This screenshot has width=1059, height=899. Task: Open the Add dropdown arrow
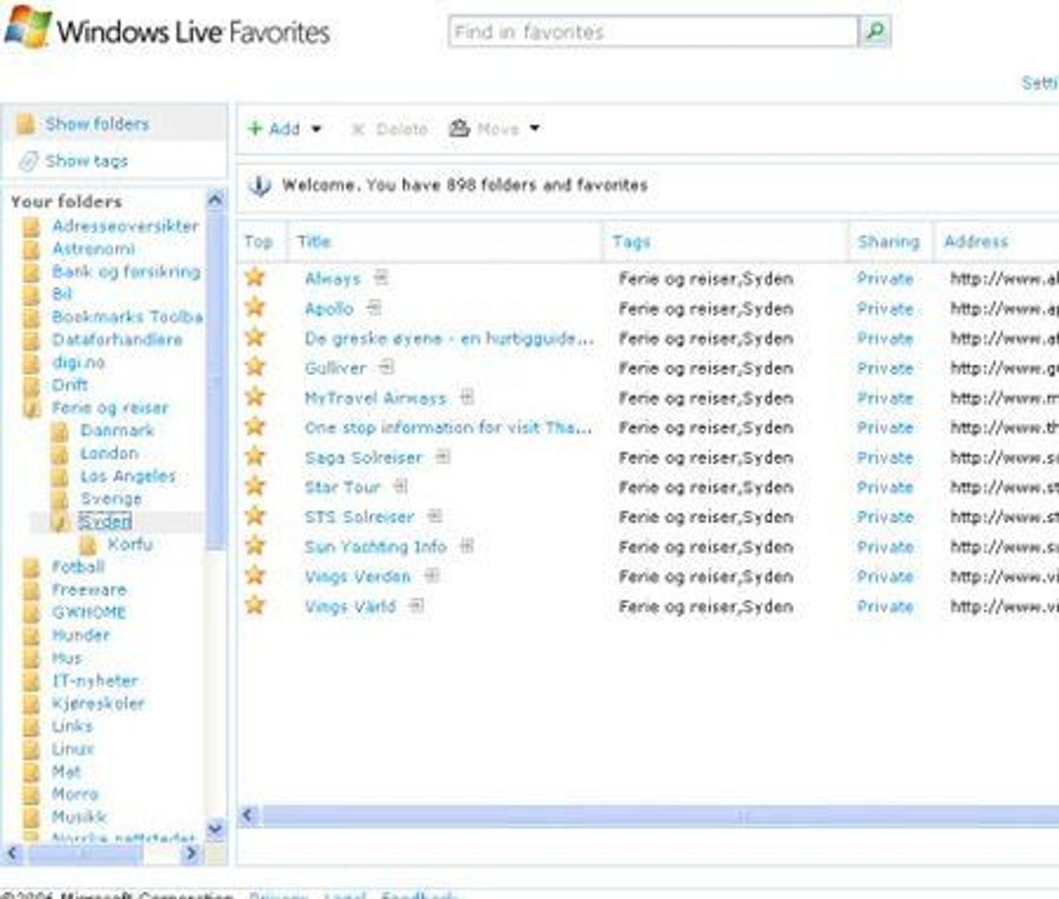pos(317,129)
